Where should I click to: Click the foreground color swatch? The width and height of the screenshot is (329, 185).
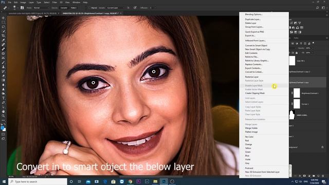2,128
